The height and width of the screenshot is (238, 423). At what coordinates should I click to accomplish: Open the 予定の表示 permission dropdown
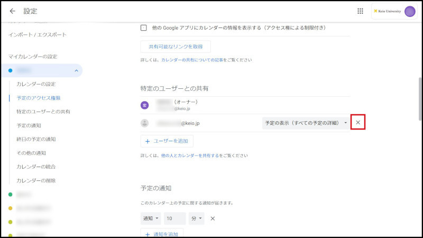click(x=305, y=123)
